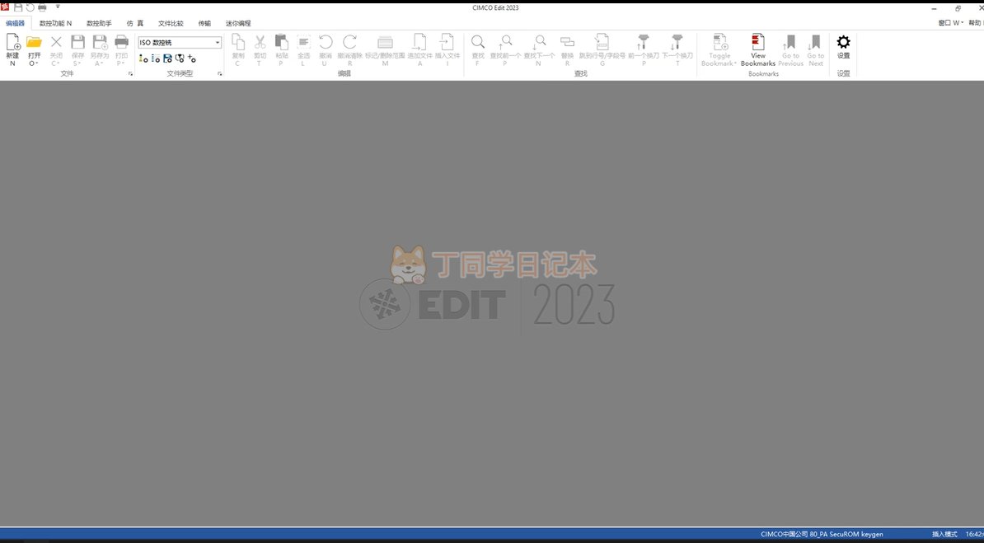Click the 查找前一个 find previous button
This screenshot has width=984, height=543.
[x=505, y=49]
